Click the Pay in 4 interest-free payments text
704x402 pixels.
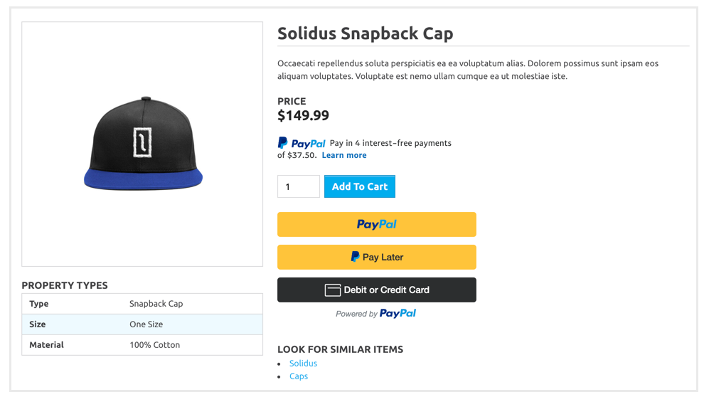(390, 143)
